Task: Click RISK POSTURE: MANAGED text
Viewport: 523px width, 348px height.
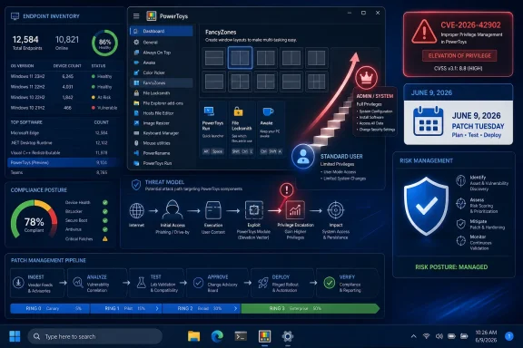Action: tap(451, 267)
